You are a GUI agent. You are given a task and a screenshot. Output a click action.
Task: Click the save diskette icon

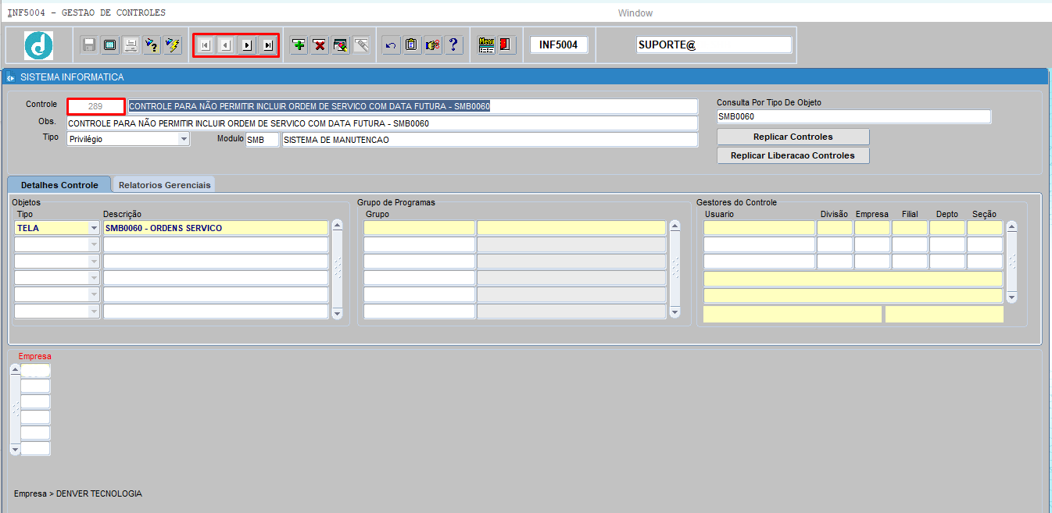(89, 45)
